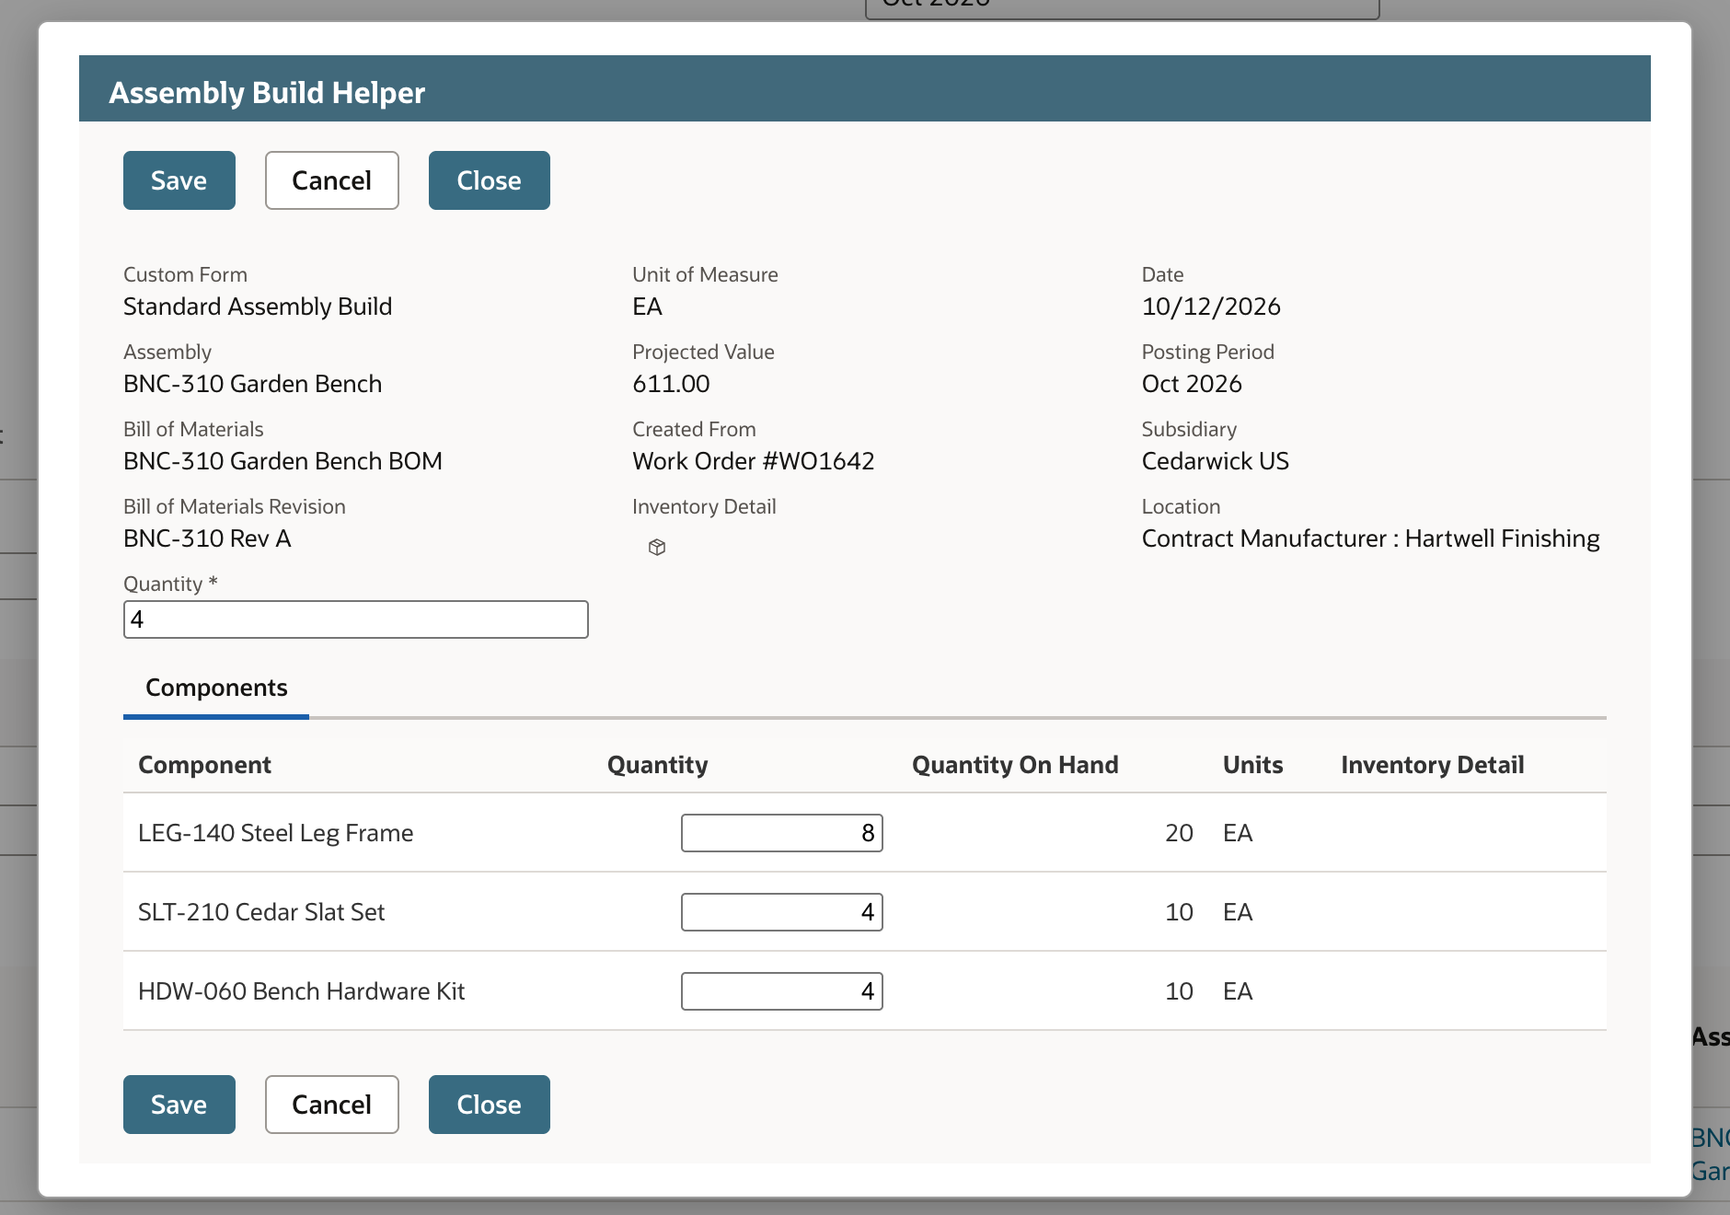Click the 'Standard Assembly Build' form value
This screenshot has width=1730, height=1215.
(x=258, y=307)
